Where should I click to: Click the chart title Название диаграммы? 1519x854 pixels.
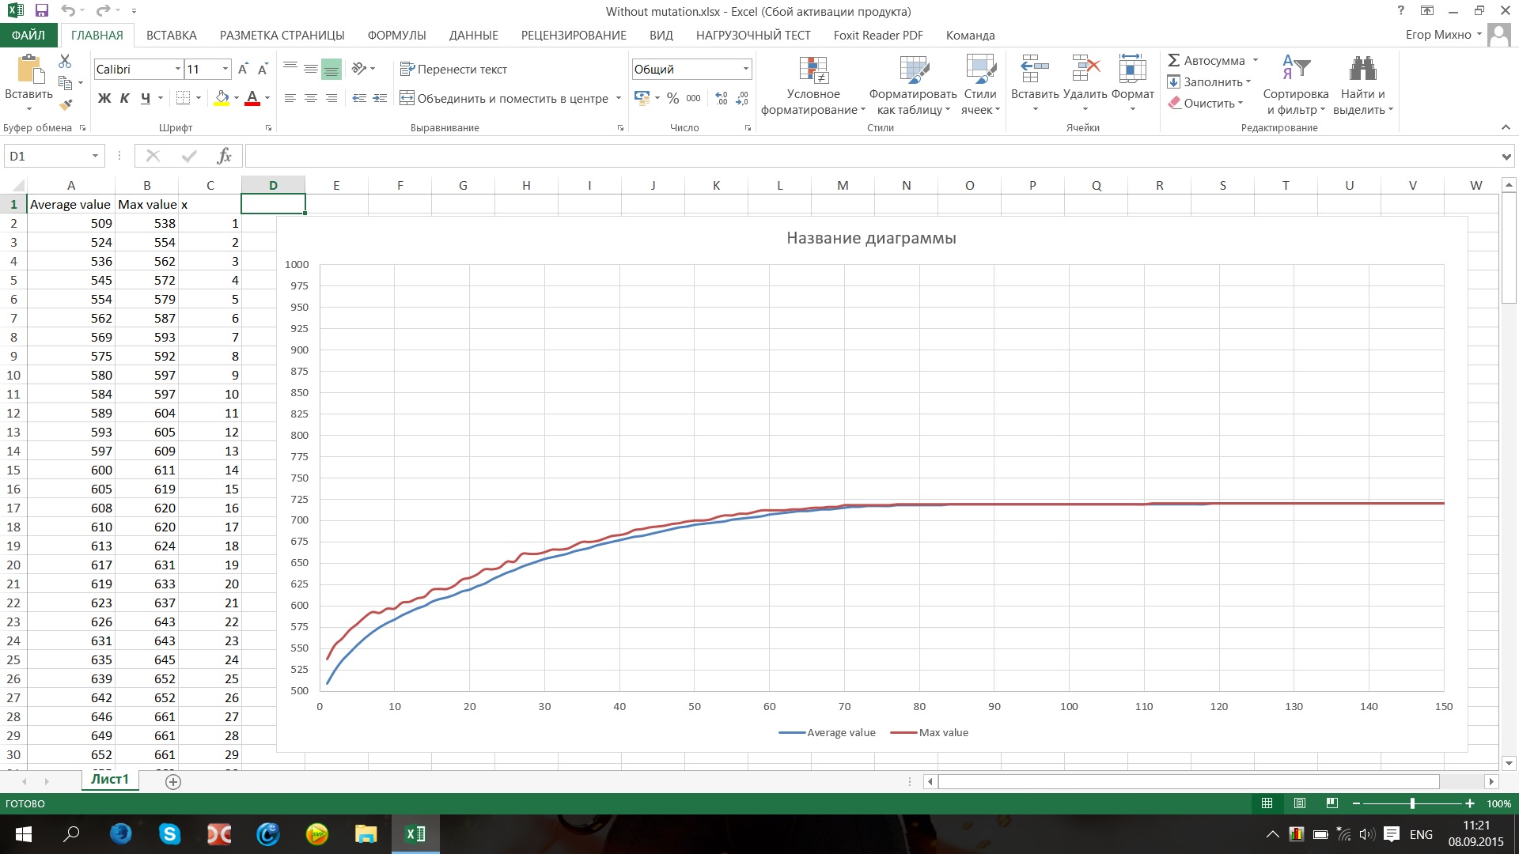click(x=871, y=238)
